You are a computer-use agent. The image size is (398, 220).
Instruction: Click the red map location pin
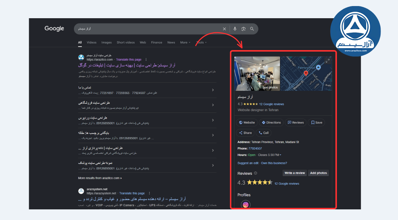(306, 74)
